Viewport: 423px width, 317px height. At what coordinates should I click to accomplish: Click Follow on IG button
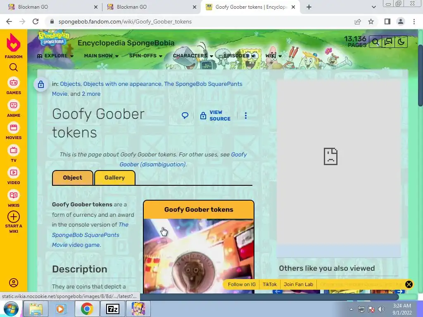click(x=242, y=284)
